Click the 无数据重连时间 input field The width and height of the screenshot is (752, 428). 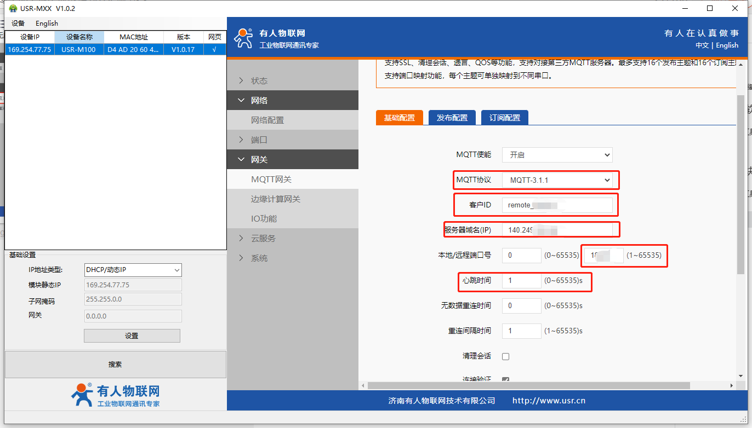(522, 305)
